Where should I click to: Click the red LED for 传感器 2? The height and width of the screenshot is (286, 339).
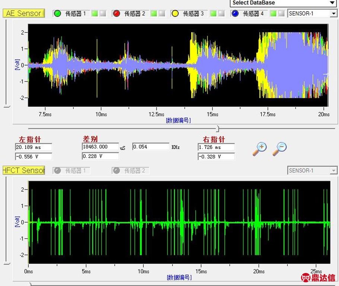[x=117, y=13]
